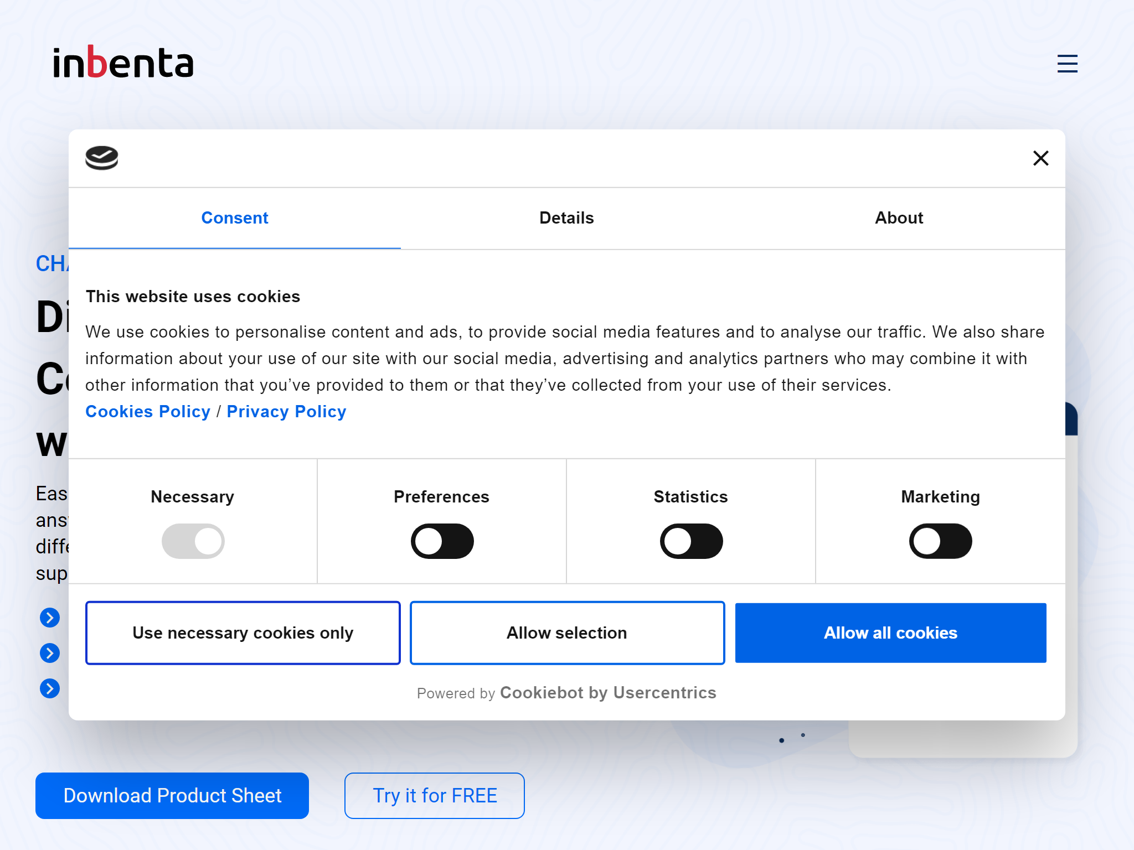Image resolution: width=1134 pixels, height=850 pixels.
Task: Click Use necessary cookies only button
Action: [x=243, y=633]
